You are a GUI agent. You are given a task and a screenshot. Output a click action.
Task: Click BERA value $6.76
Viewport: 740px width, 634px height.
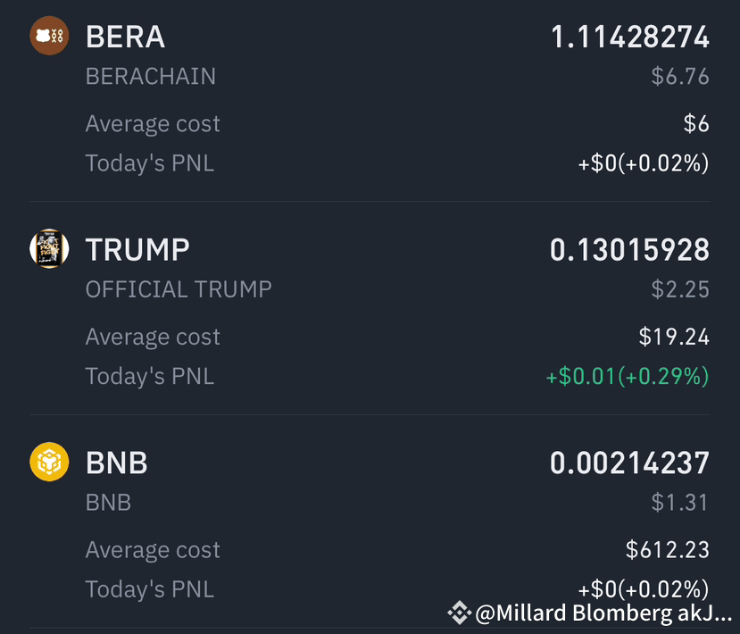pos(680,77)
